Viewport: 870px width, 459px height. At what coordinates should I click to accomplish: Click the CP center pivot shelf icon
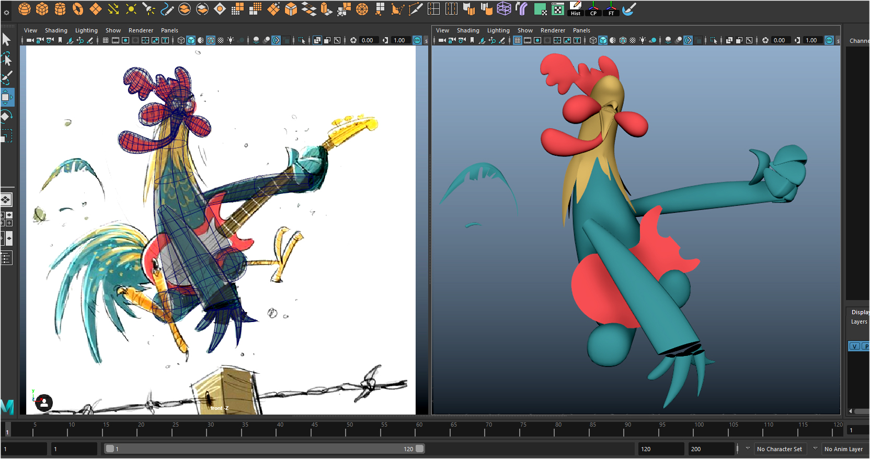(593, 9)
